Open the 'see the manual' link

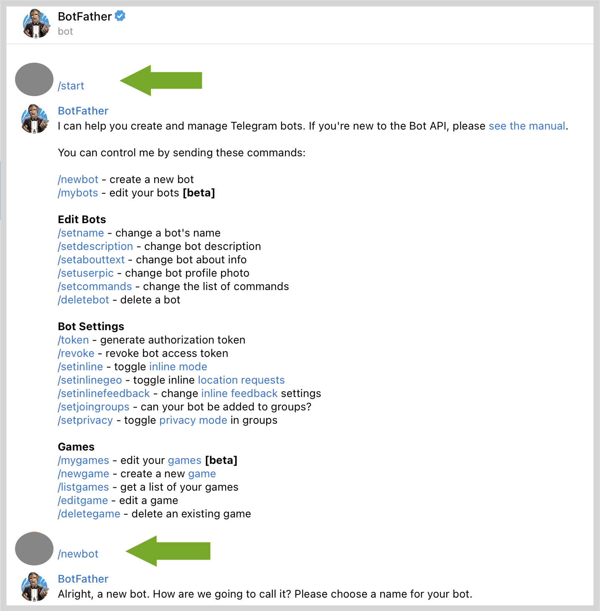pos(527,126)
